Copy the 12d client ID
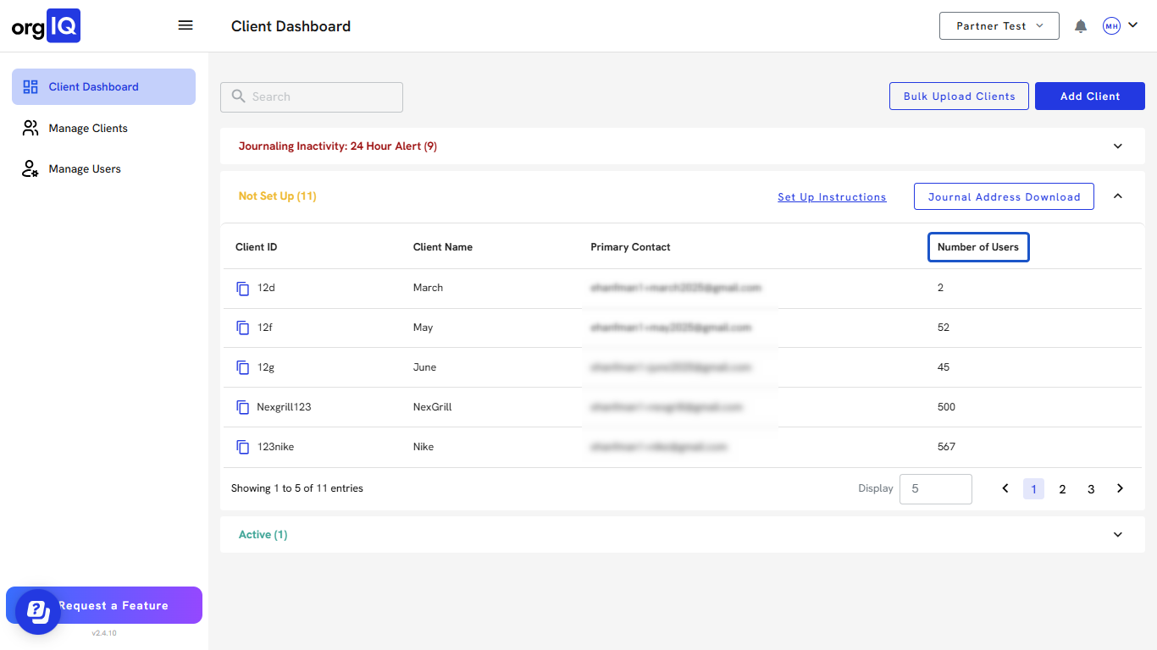The width and height of the screenshot is (1157, 650). click(x=243, y=288)
